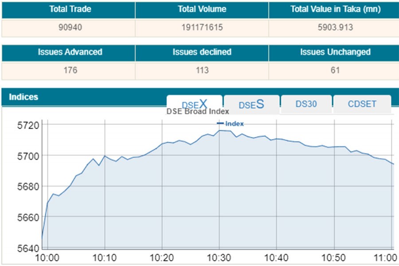Click the Total Trade column header
This screenshot has height=266, width=399.
pos(70,9)
